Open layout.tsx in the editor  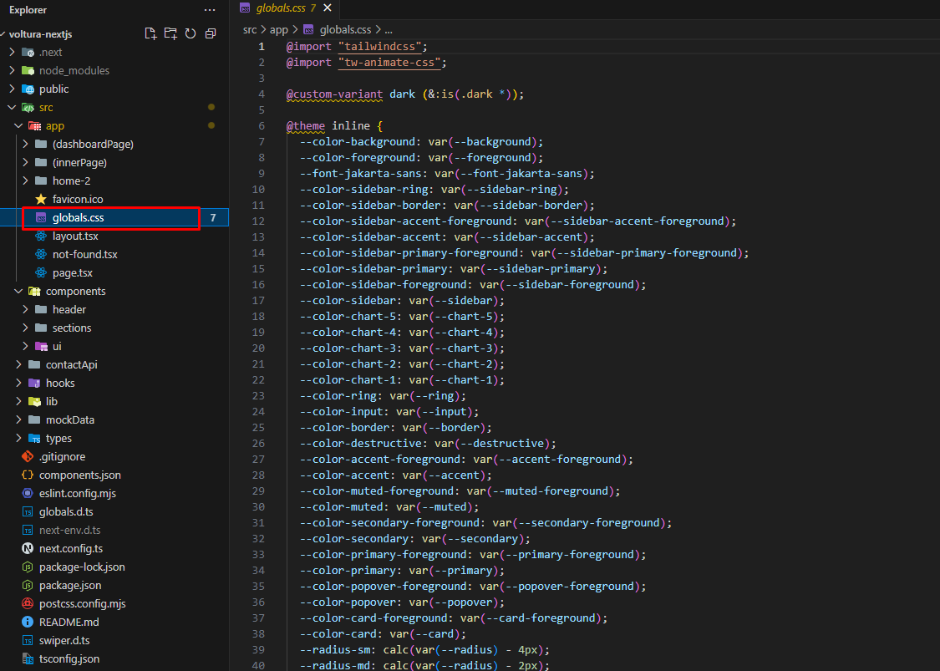pos(75,236)
